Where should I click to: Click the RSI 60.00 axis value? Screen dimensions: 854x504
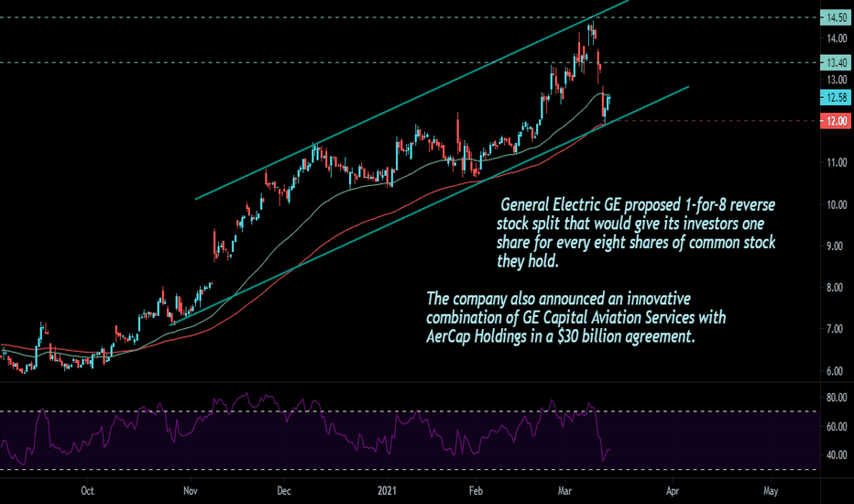(837, 427)
